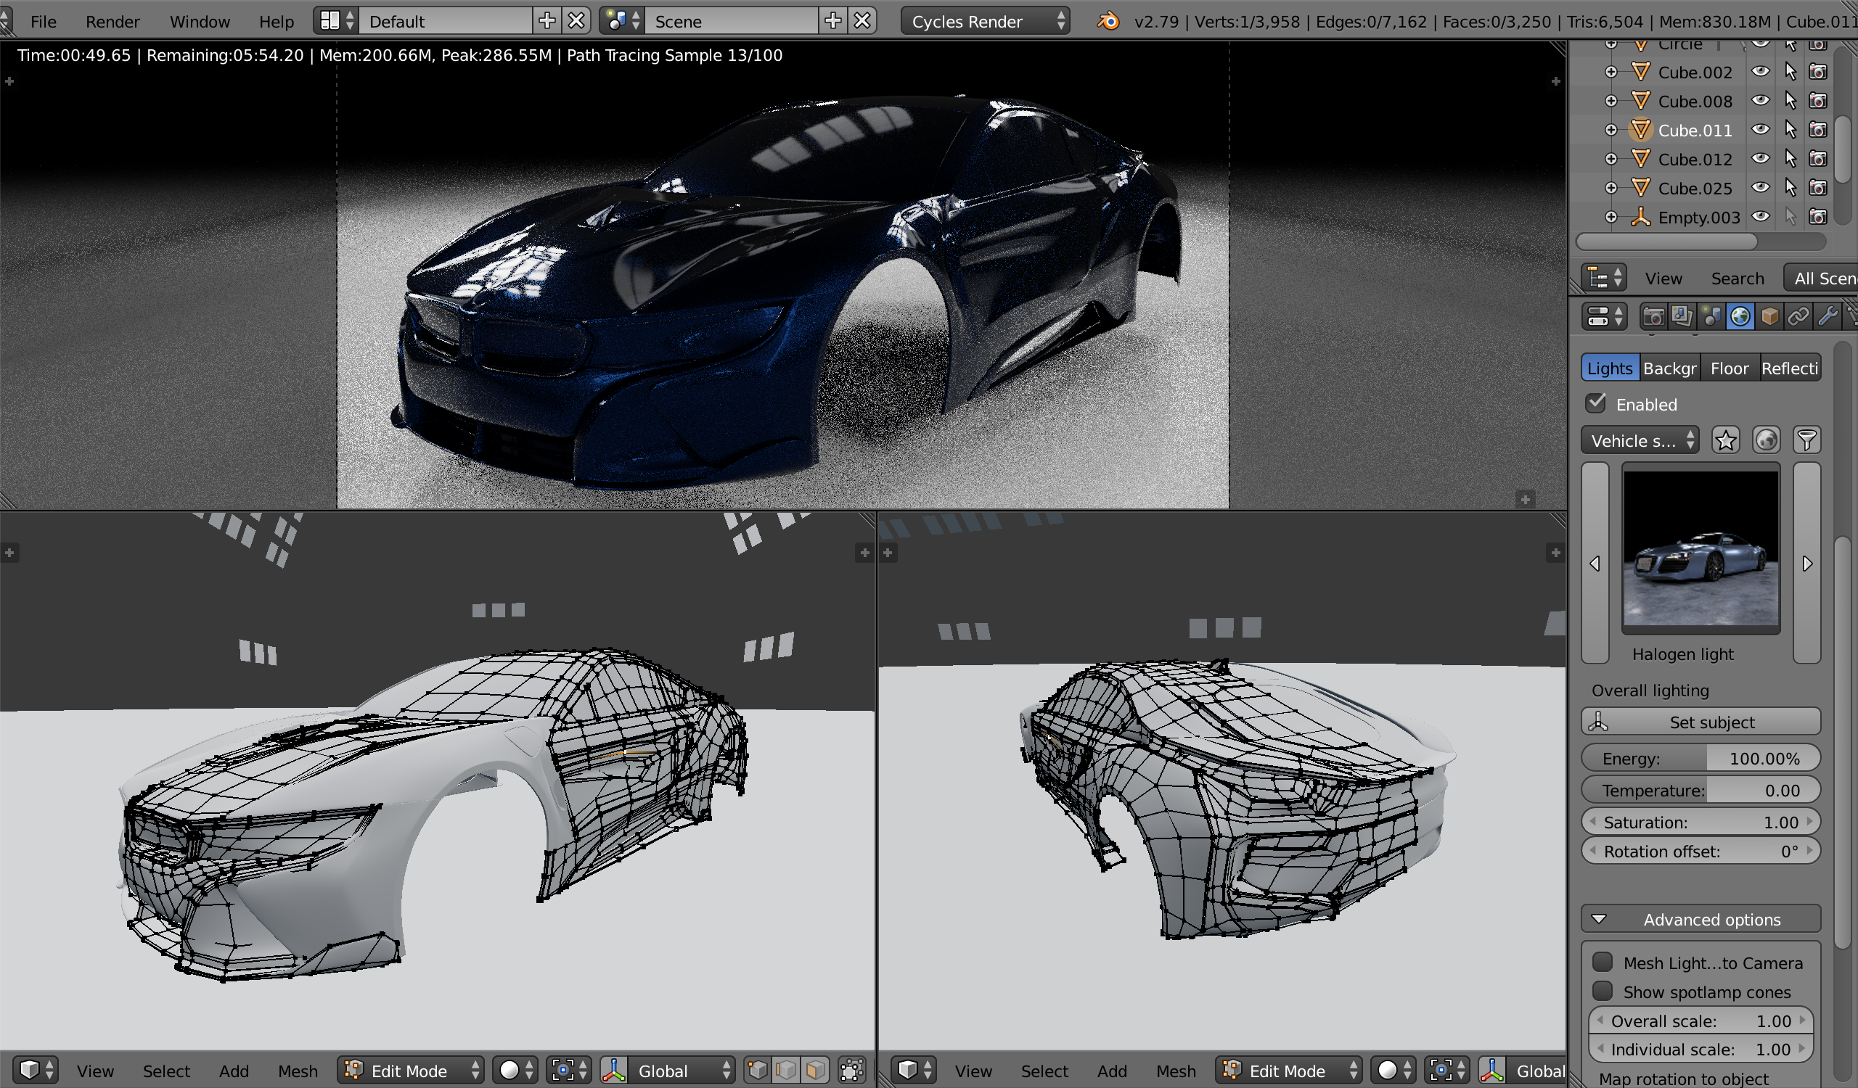Viewport: 1858px width, 1088px height.
Task: Expand the Cube.002 outliner item
Action: (1611, 73)
